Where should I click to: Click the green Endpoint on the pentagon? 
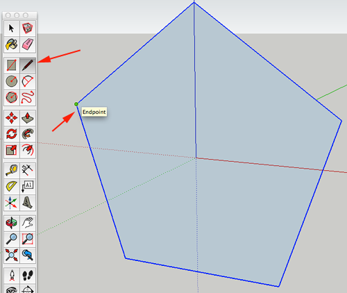76,104
